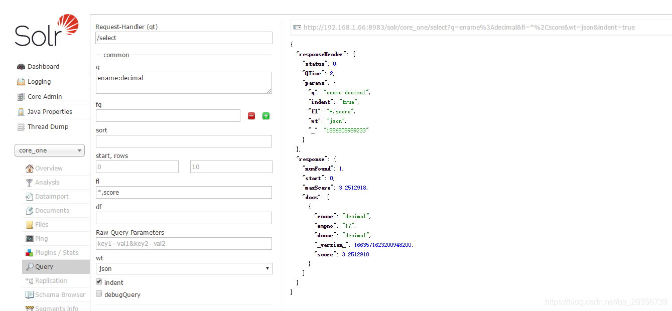
Task: Open Dashboard via its gauge icon
Action: tap(21, 66)
